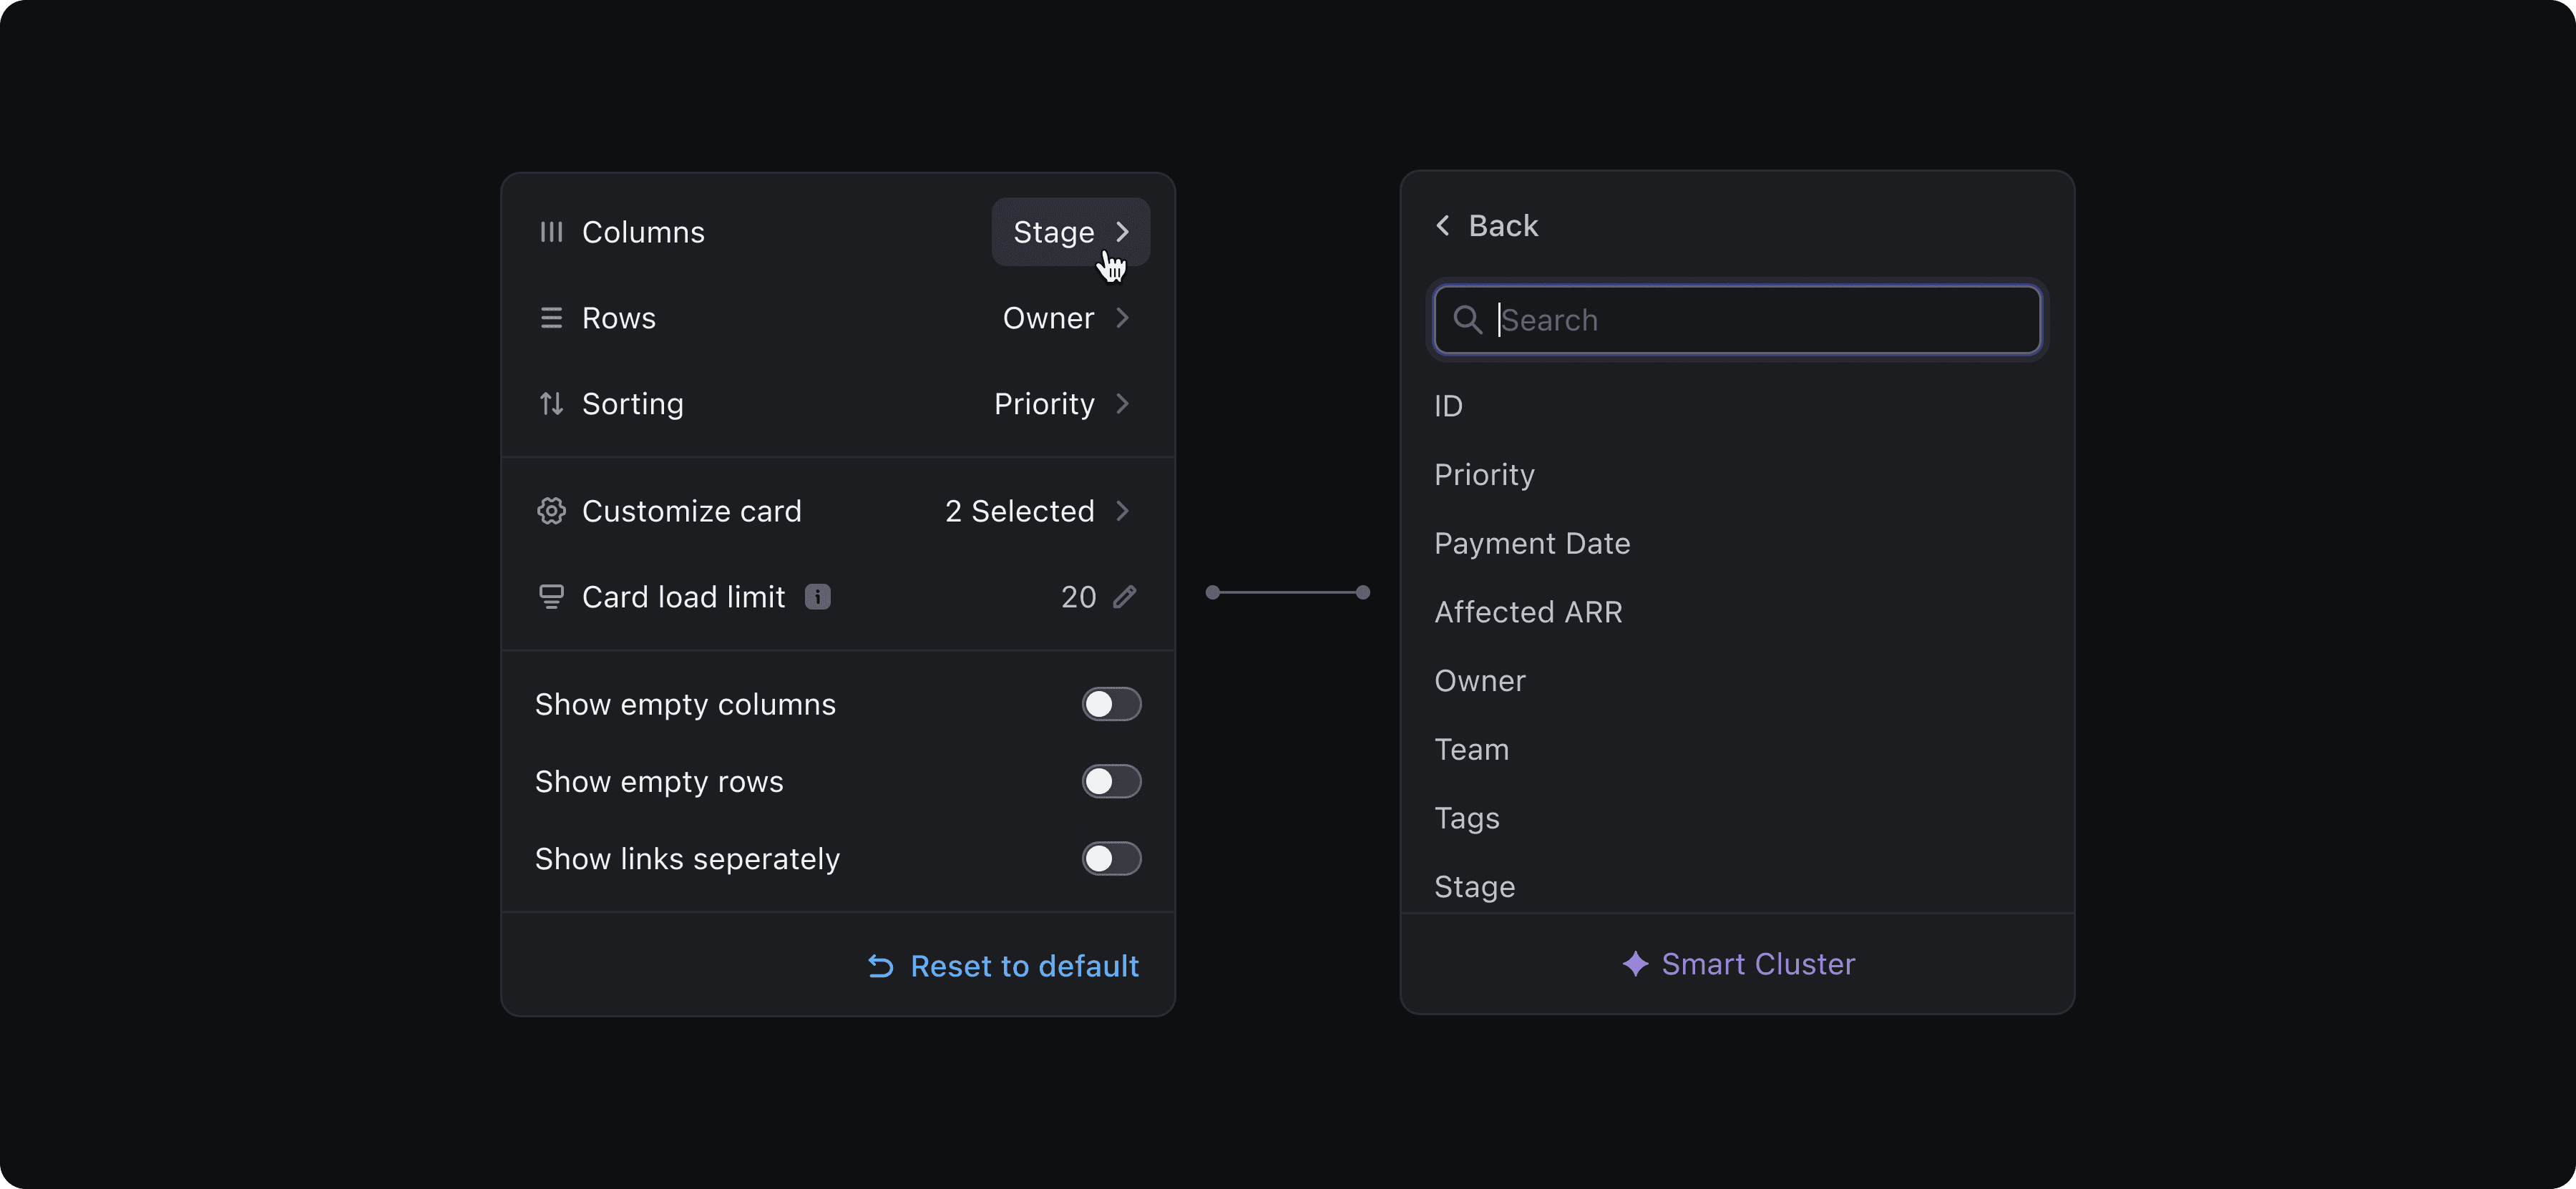Click Reset to default link
The image size is (2576, 1189).
(1004, 966)
